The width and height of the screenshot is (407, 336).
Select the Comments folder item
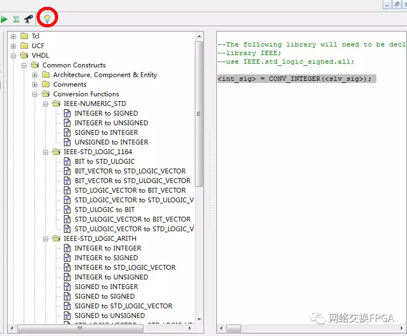pyautogui.click(x=70, y=84)
